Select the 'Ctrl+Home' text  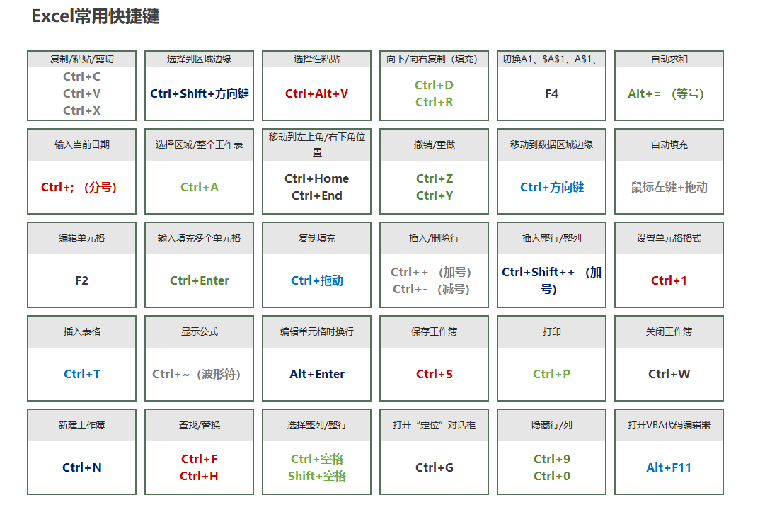pyautogui.click(x=316, y=178)
